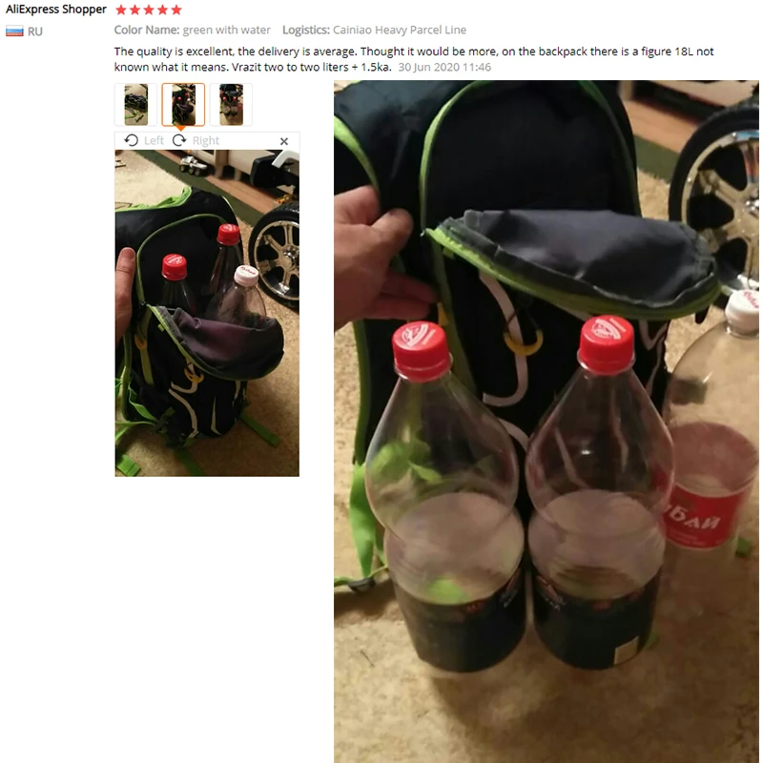Click "green with water" color name
Image resolution: width=763 pixels, height=763 pixels.
click(x=226, y=31)
